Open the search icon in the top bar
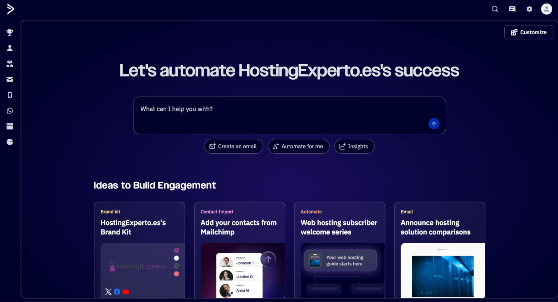Viewport: 558px width, 302px height. tap(495, 9)
